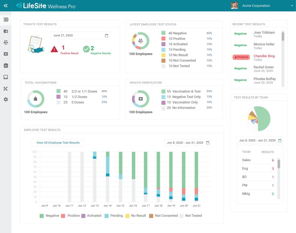Screen dimensions: 296x233
Task: Toggle the Not Tested legend item in chart
Action: (x=190, y=216)
